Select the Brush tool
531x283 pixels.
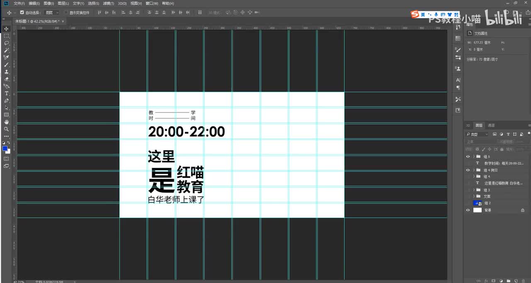[6, 65]
